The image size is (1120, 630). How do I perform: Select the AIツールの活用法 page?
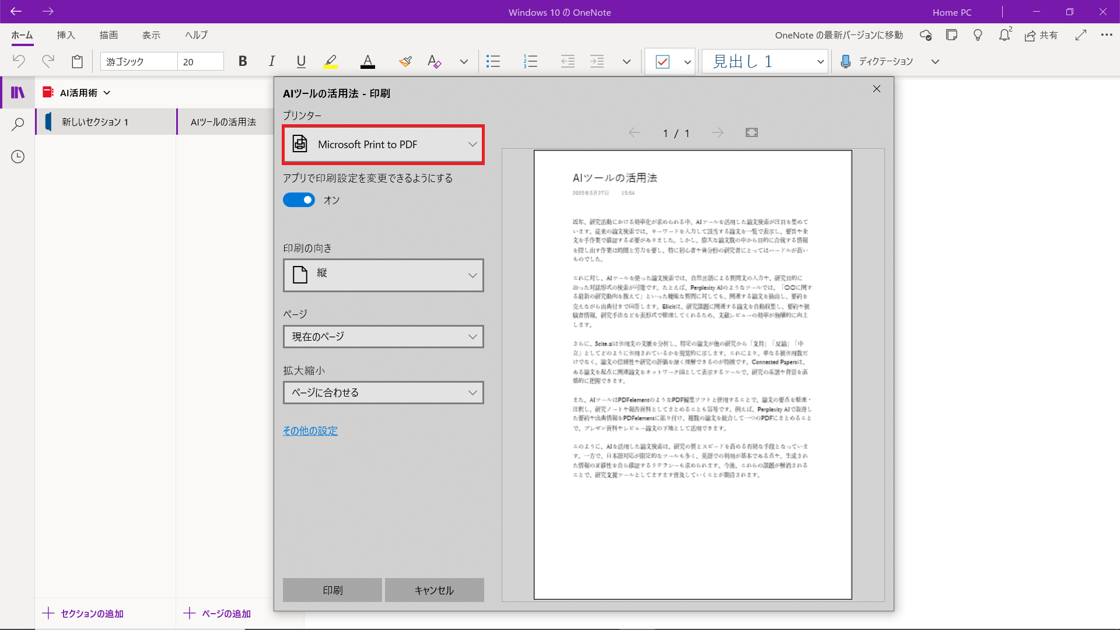(x=225, y=121)
